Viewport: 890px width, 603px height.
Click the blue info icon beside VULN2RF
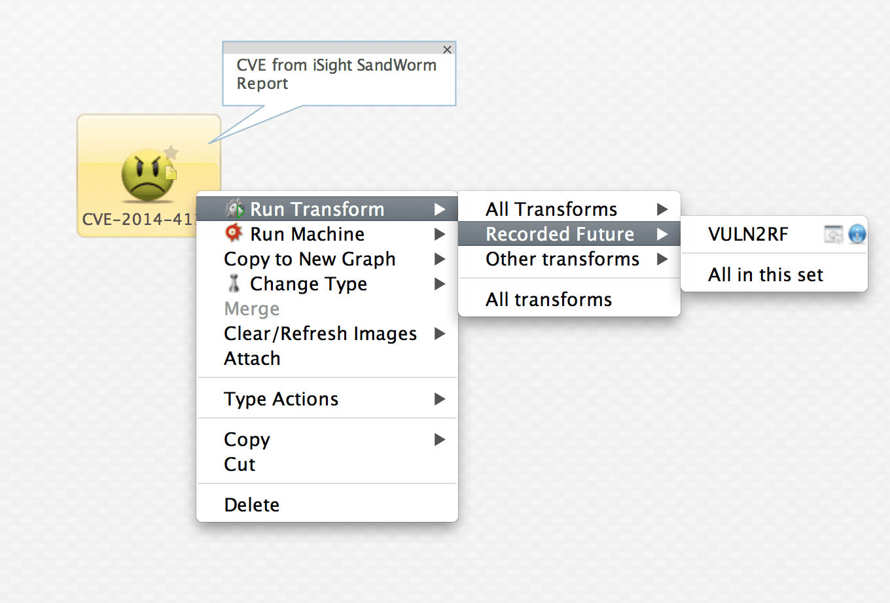857,234
